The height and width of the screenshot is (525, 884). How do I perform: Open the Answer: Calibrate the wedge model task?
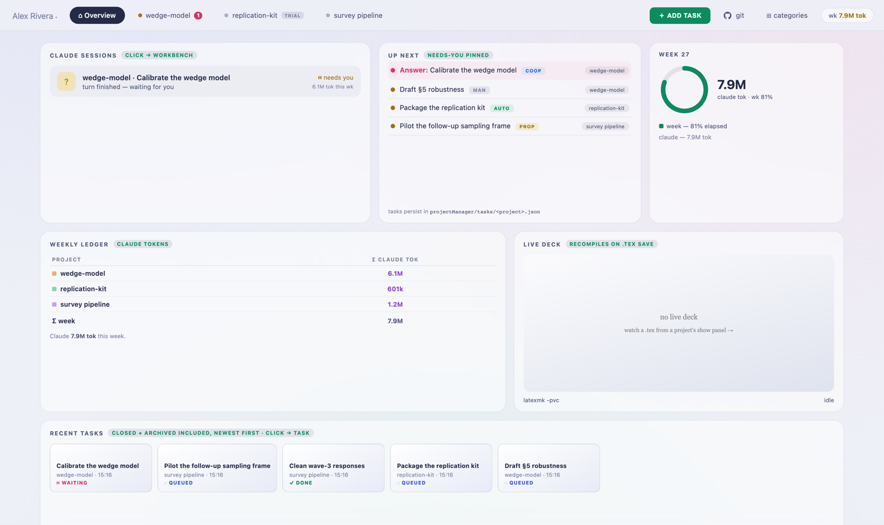(x=509, y=70)
